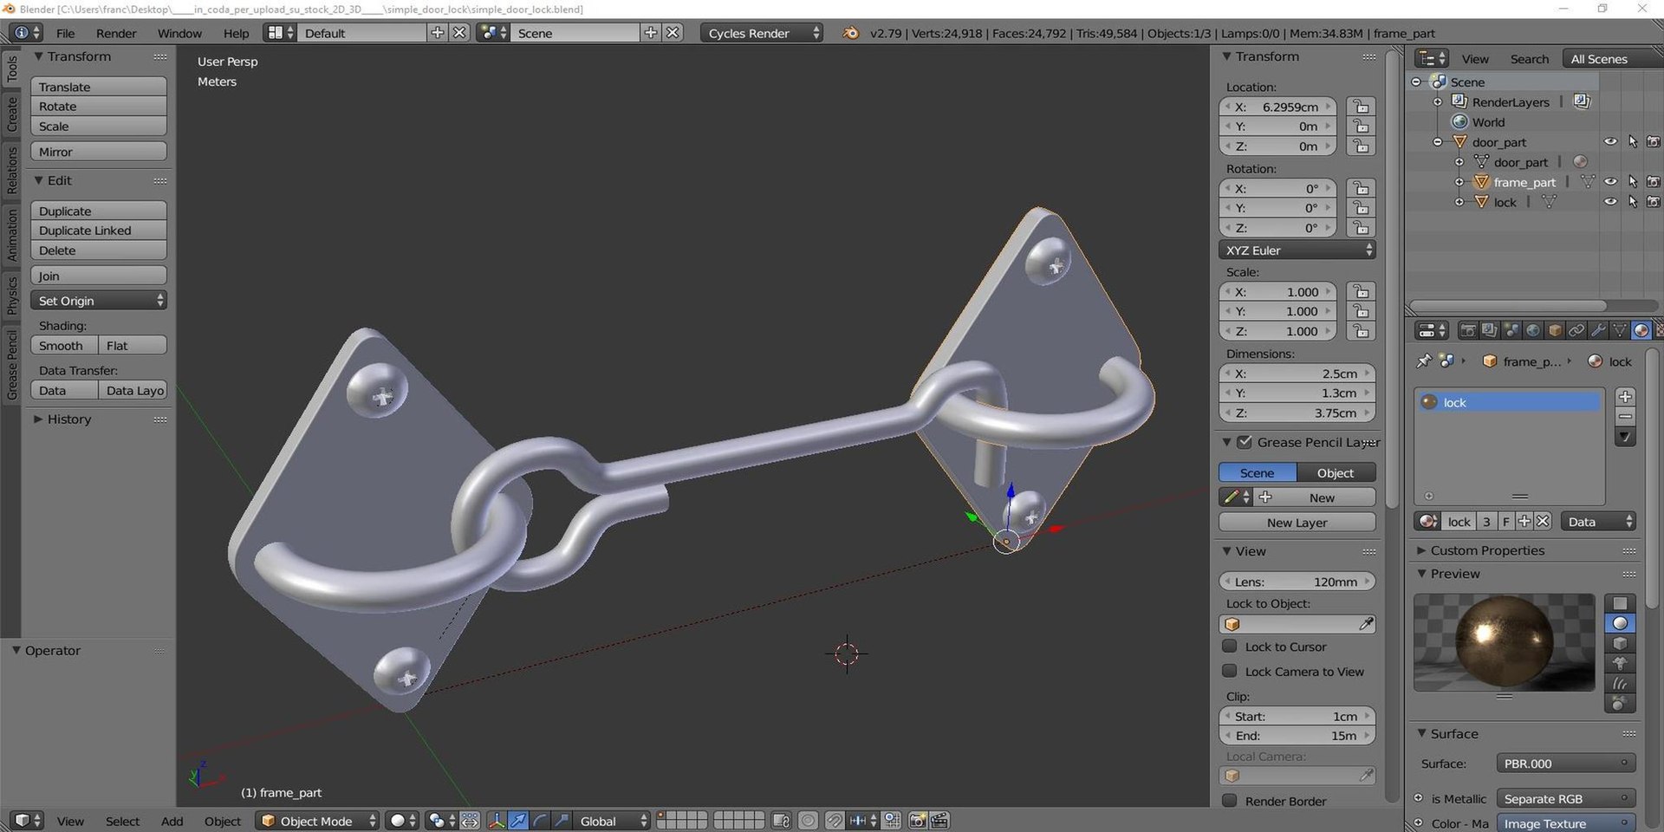Image resolution: width=1664 pixels, height=832 pixels.
Task: Hide frame_part object via eye icon
Action: [x=1610, y=182]
